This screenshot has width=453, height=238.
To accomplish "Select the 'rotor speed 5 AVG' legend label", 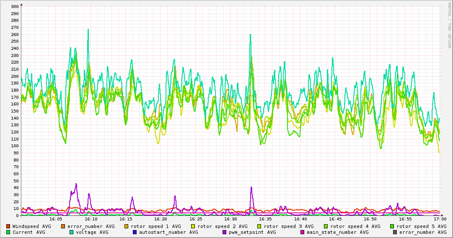I will tap(422, 227).
